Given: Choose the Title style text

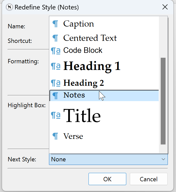Looking at the screenshot, I should (82, 116).
